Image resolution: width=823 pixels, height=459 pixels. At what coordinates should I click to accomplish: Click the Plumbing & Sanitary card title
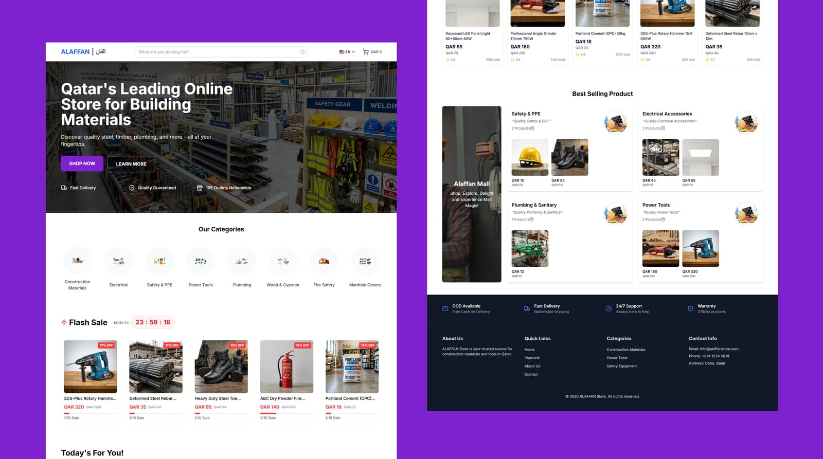pos(534,205)
